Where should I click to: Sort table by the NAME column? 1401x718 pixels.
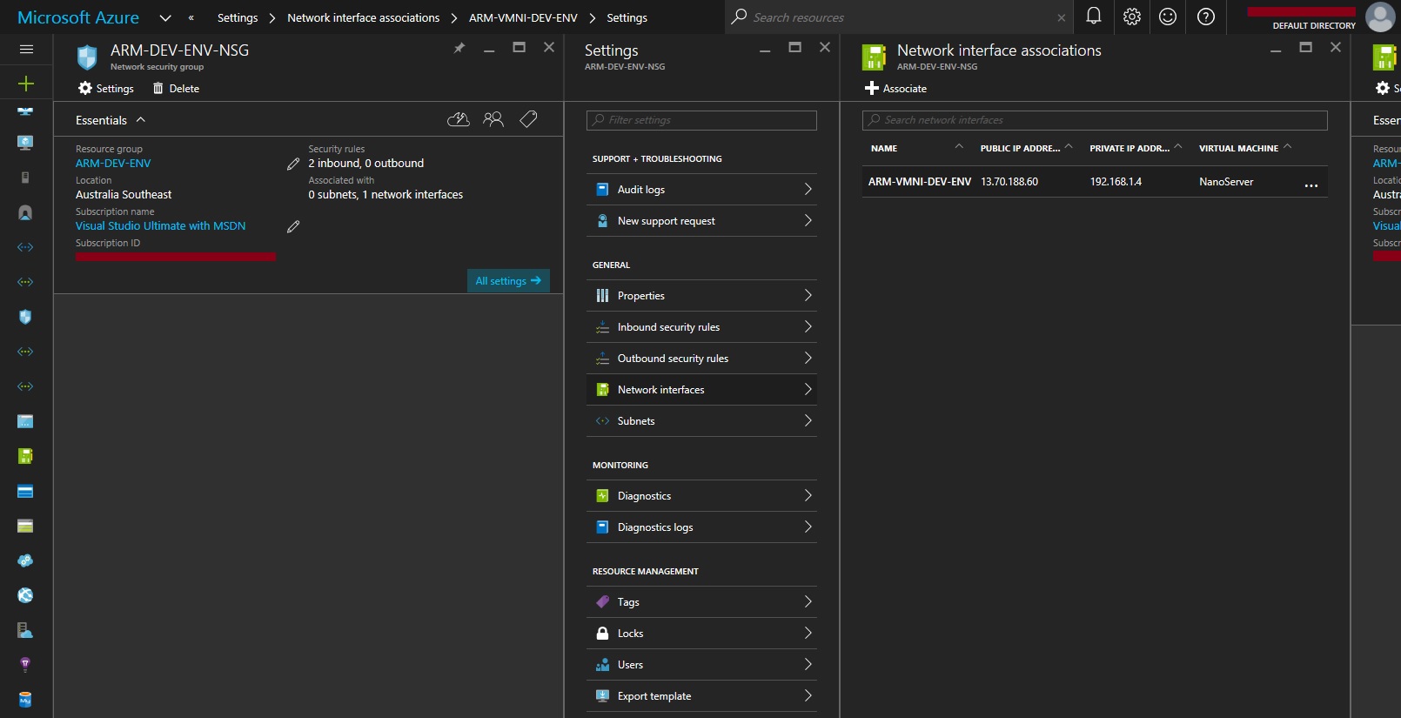point(918,148)
